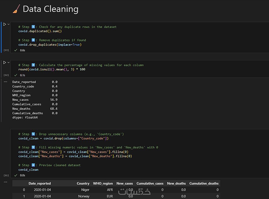Run the duplicate-check code cell
269x199 pixels.
point(5,24)
